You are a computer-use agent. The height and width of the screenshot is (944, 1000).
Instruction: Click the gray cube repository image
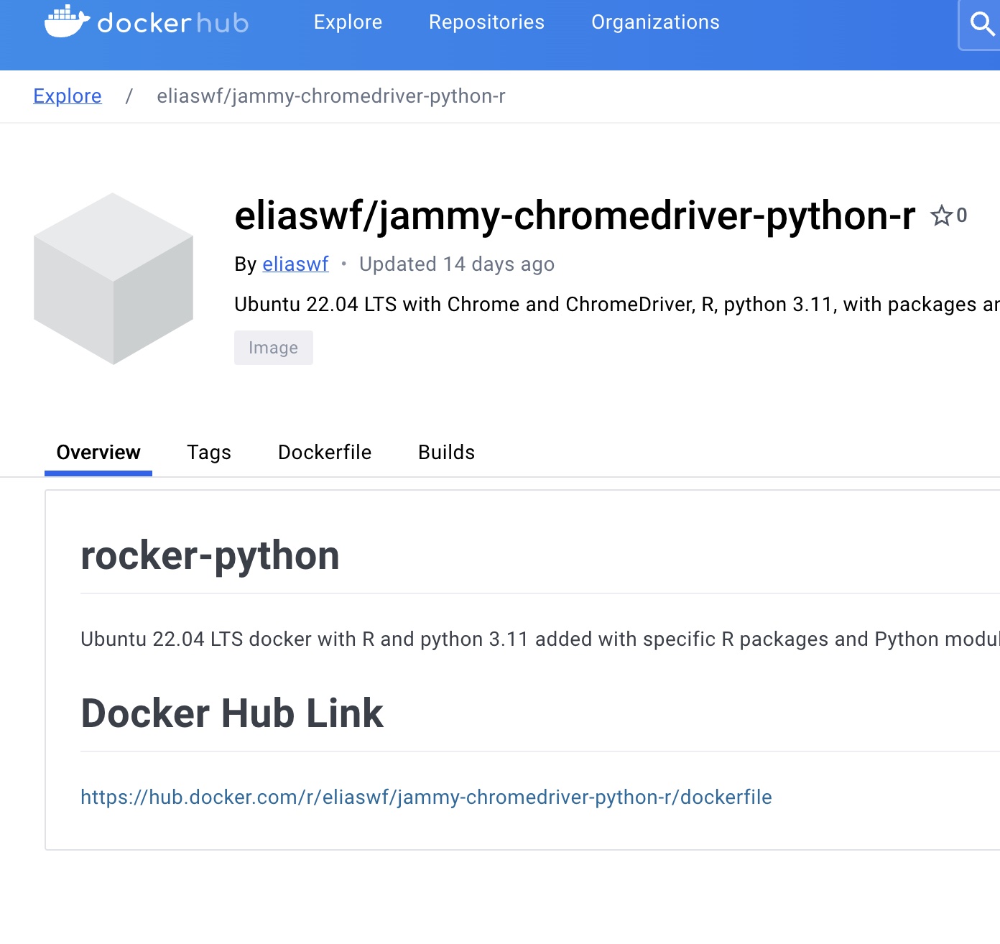pyautogui.click(x=114, y=279)
